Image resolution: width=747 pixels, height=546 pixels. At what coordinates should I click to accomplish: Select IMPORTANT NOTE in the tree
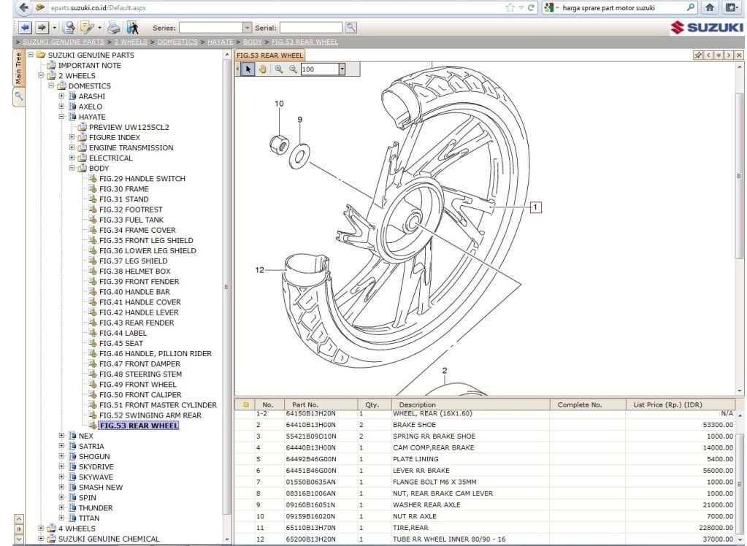(x=90, y=65)
